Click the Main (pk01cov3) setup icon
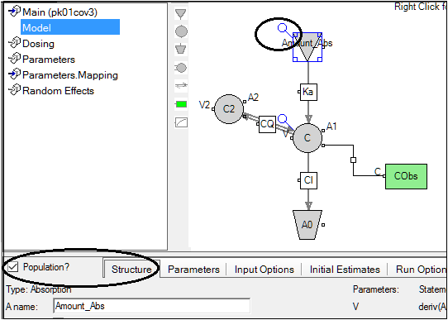The image size is (448, 320). click(x=15, y=12)
